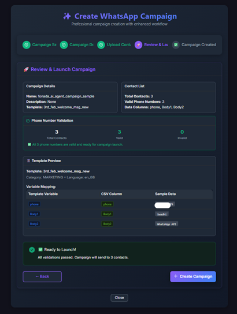Screen dimensions: 237x314
Task: Click the 'Total Contacts: 3' line in Contact List
Action: pyautogui.click(x=139, y=96)
